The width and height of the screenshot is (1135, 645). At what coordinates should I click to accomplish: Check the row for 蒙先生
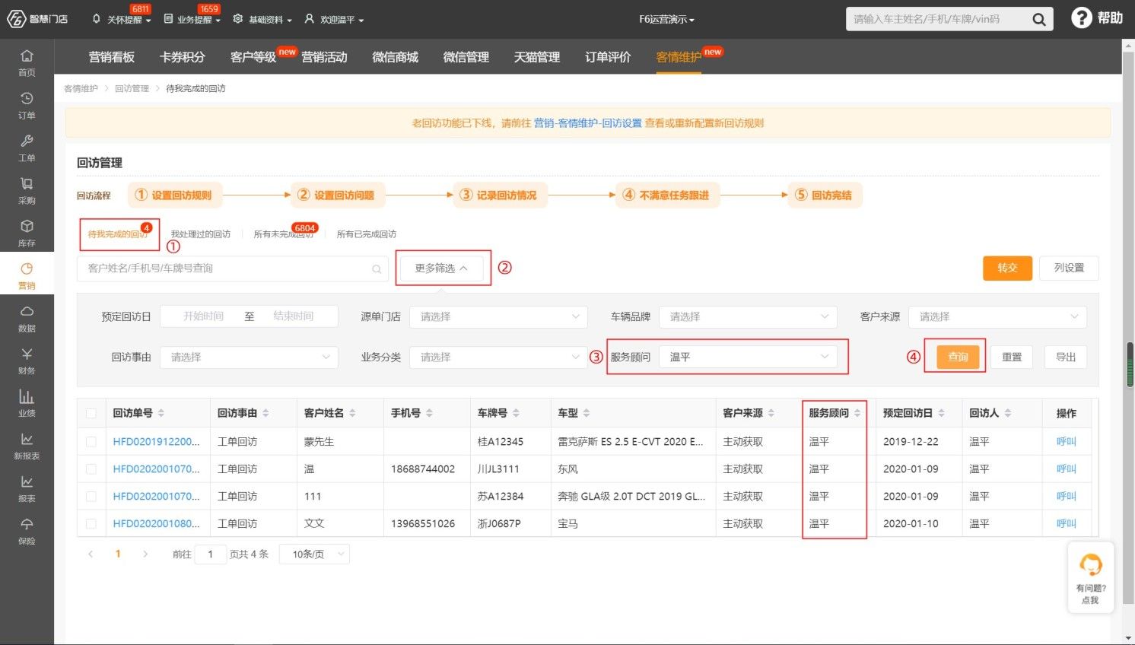point(91,441)
